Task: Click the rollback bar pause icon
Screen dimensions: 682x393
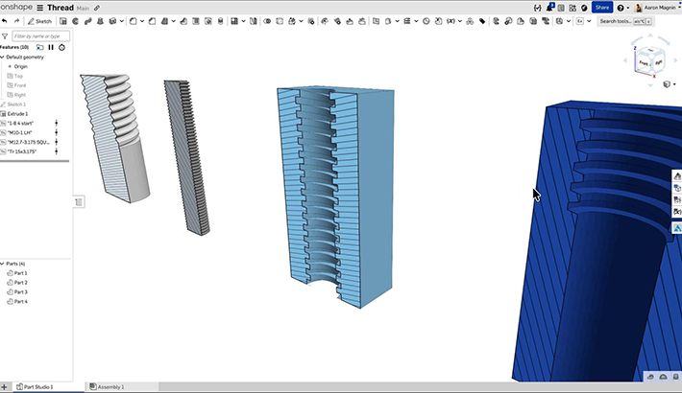Action: (x=51, y=46)
